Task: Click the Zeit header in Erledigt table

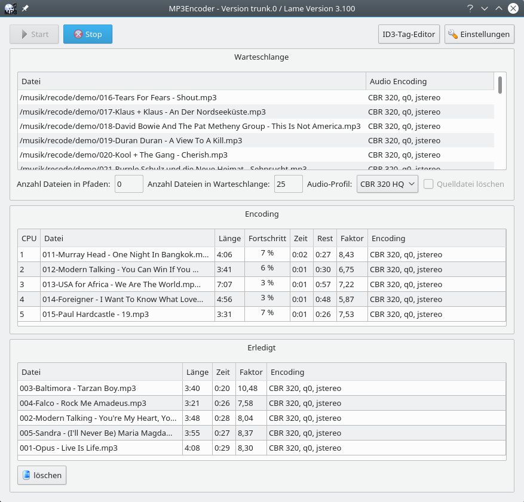Action: point(223,372)
